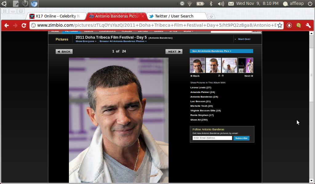The width and height of the screenshot is (315, 184).
Task: Open the Bluetooth indicator menu
Action: tap(211, 4)
